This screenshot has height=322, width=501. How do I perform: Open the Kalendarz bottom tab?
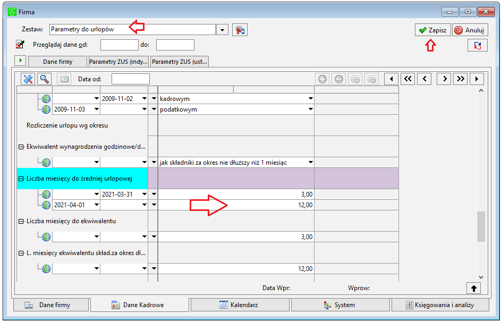coord(240,305)
